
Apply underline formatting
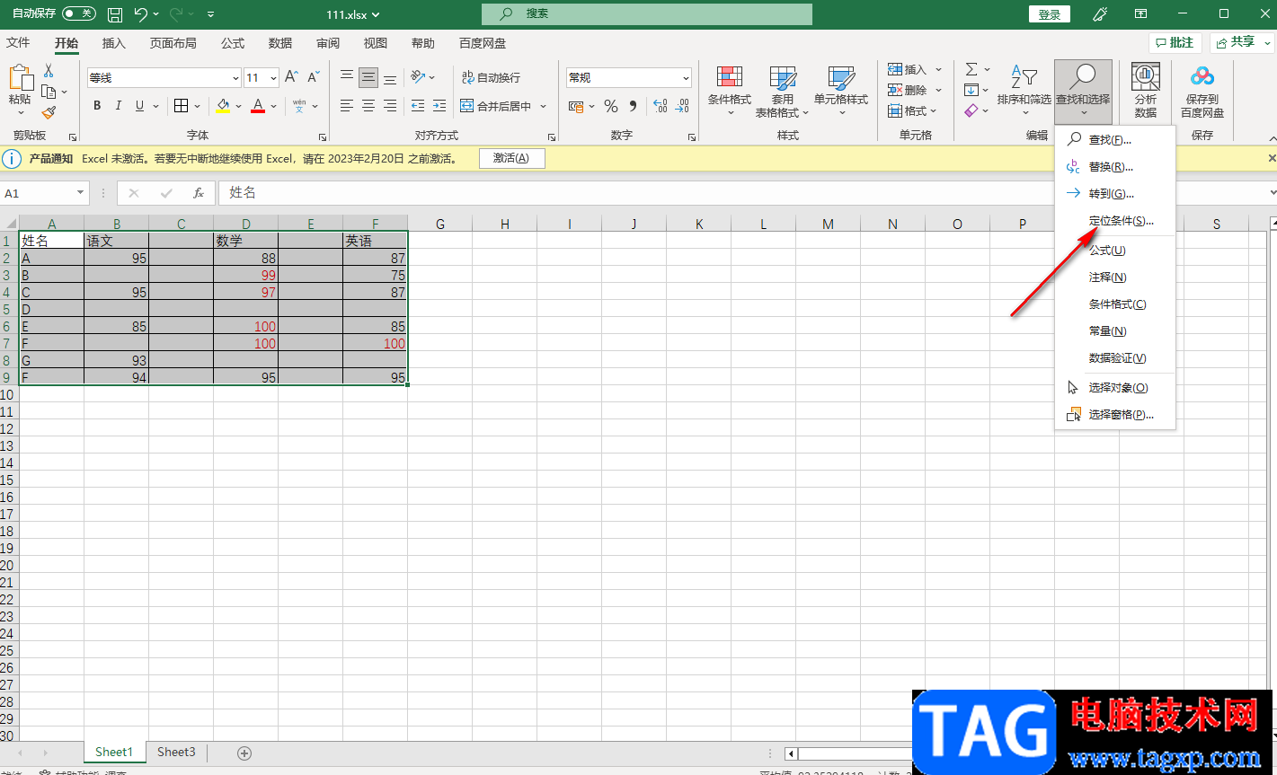[x=140, y=106]
